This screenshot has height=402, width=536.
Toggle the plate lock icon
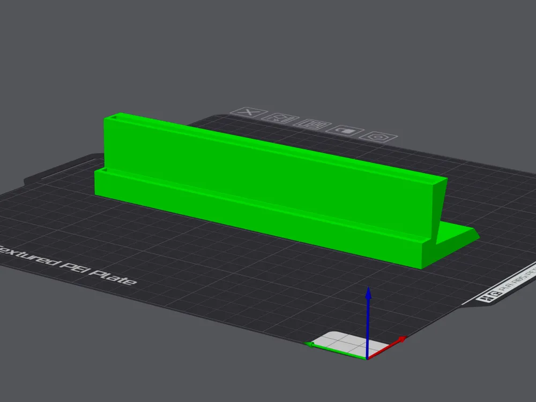click(345, 131)
